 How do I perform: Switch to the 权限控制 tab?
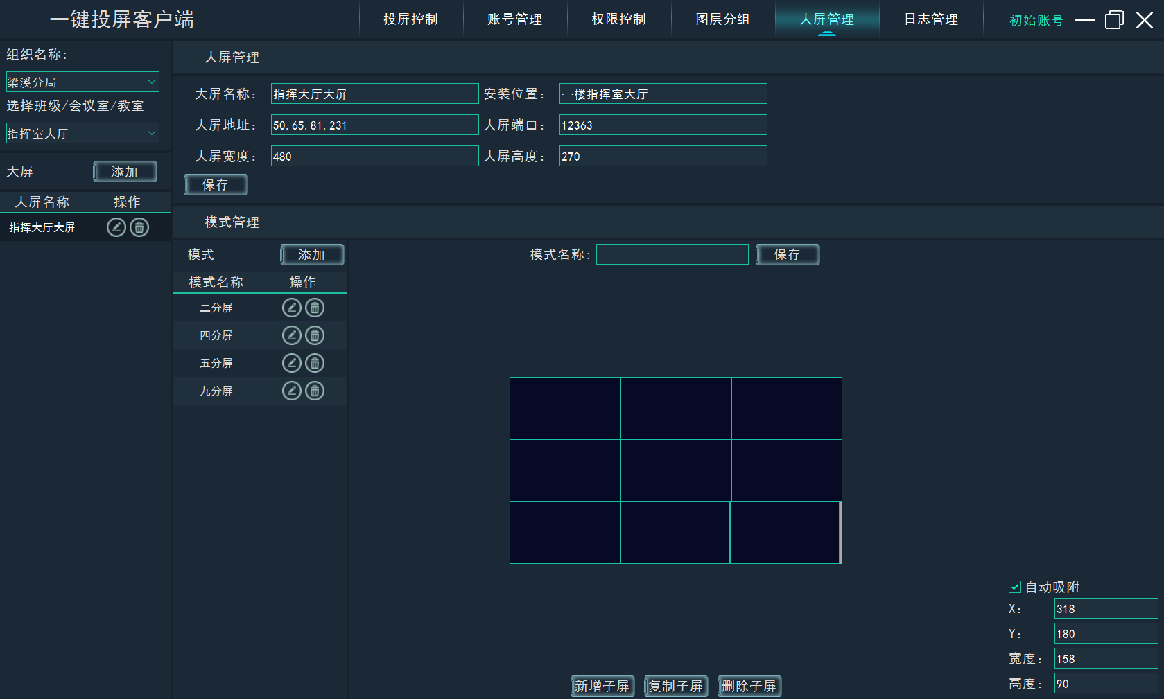pyautogui.click(x=619, y=19)
